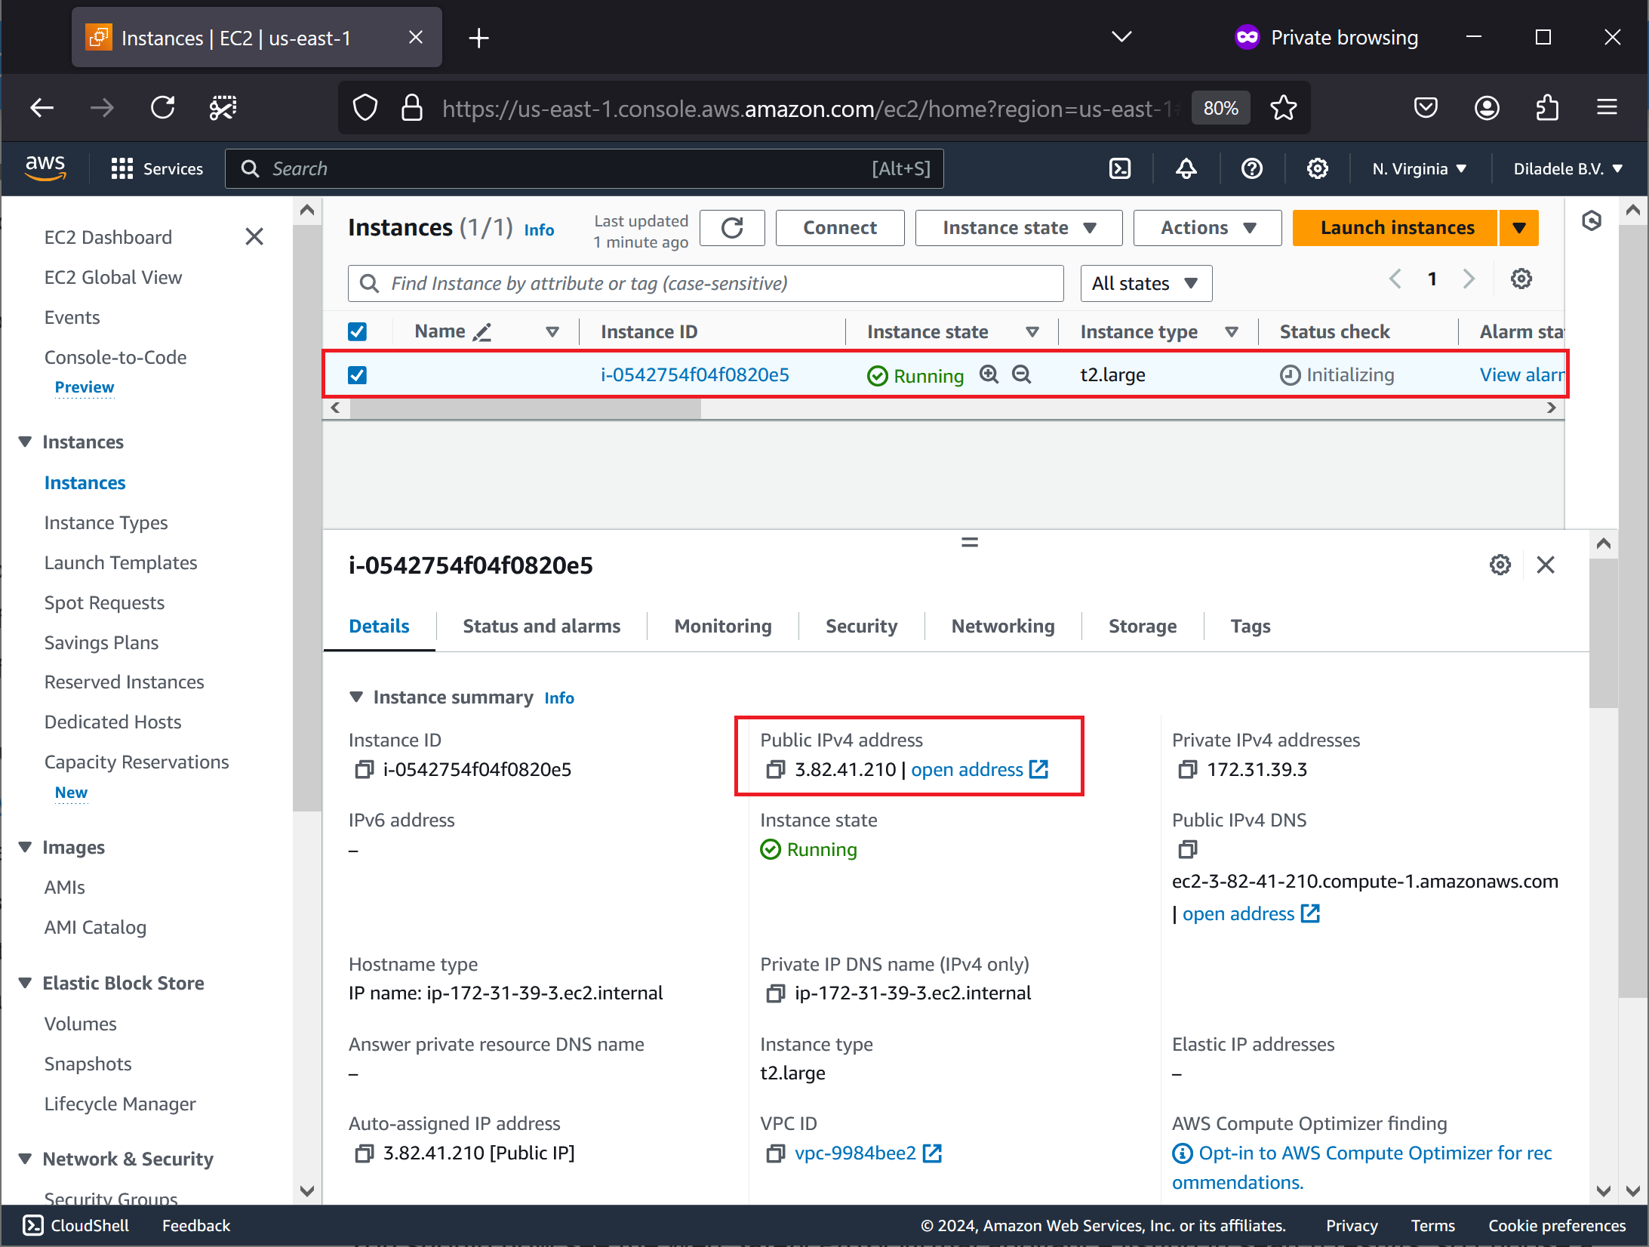
Task: Open the CloudShell icon in the top bar
Action: pos(1120,168)
